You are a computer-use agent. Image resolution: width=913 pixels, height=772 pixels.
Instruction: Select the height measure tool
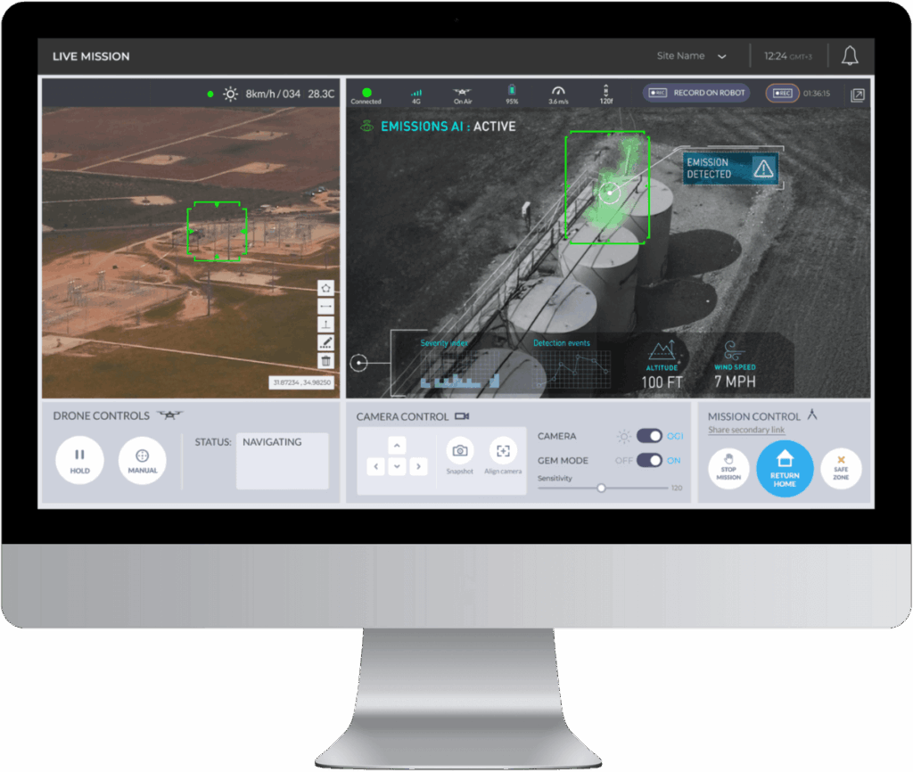coord(326,324)
